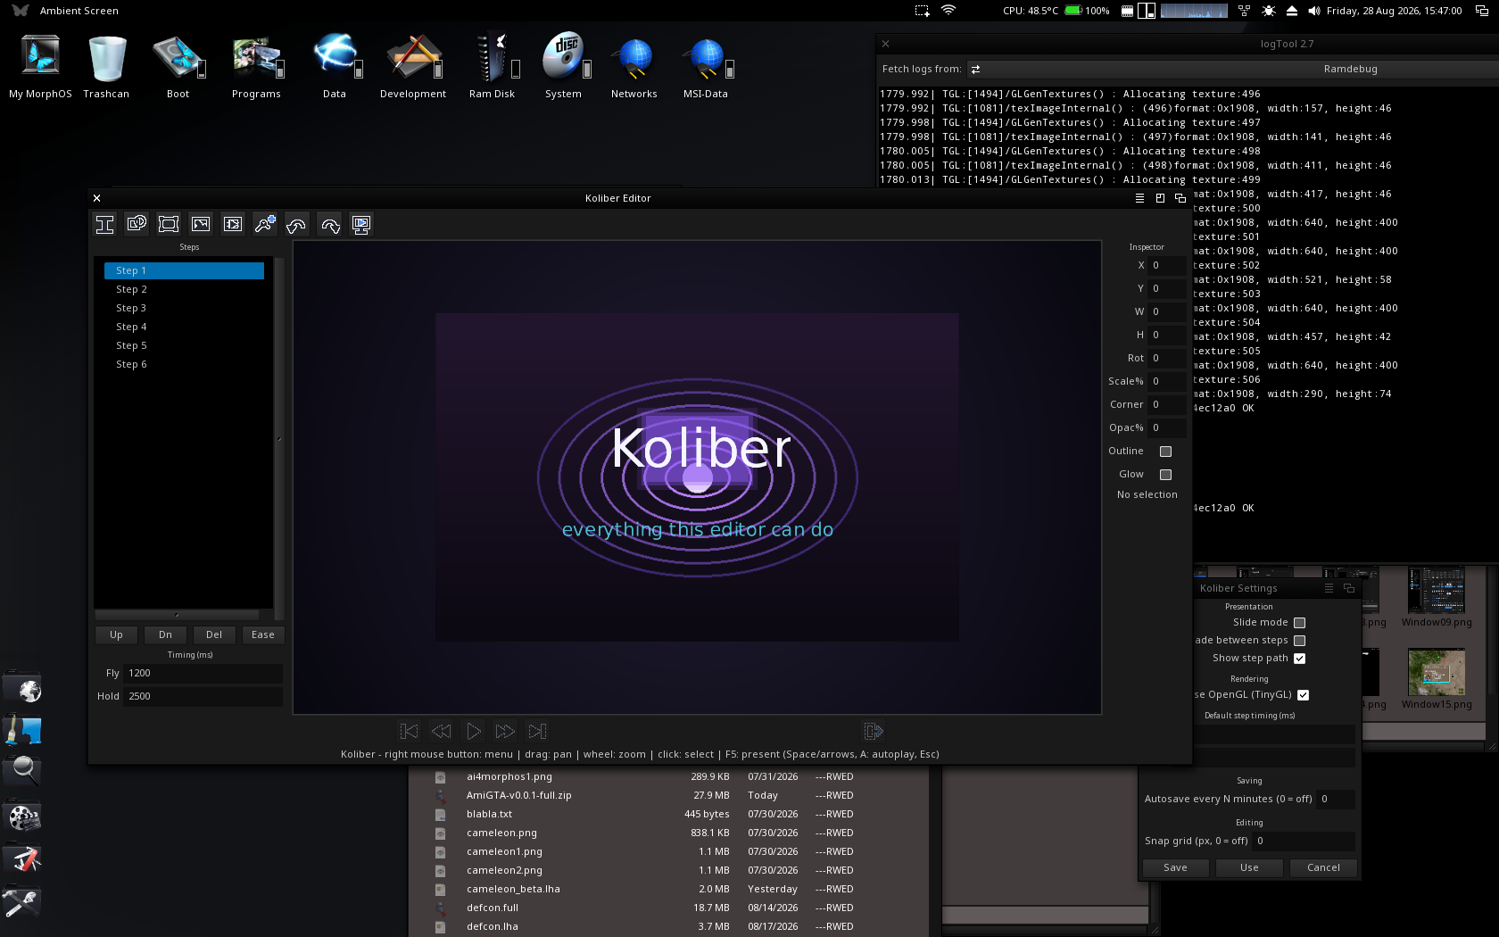Jump to the first step
The width and height of the screenshot is (1499, 937).
(409, 732)
